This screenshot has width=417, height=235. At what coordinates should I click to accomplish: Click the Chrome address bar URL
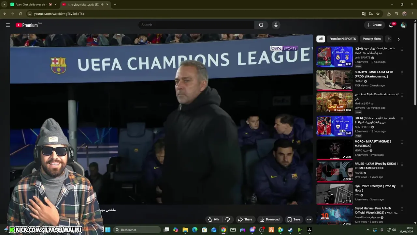[x=59, y=14]
